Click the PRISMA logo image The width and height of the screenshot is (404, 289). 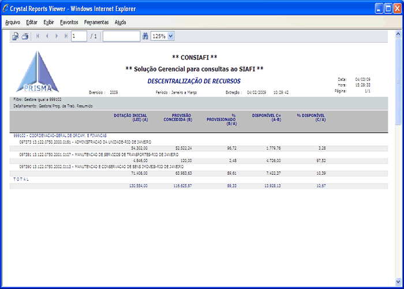[x=38, y=72]
